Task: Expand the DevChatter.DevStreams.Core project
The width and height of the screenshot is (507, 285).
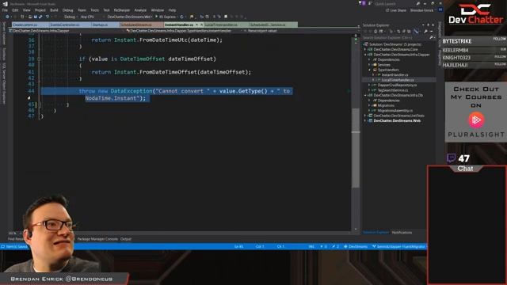Action: pos(365,49)
